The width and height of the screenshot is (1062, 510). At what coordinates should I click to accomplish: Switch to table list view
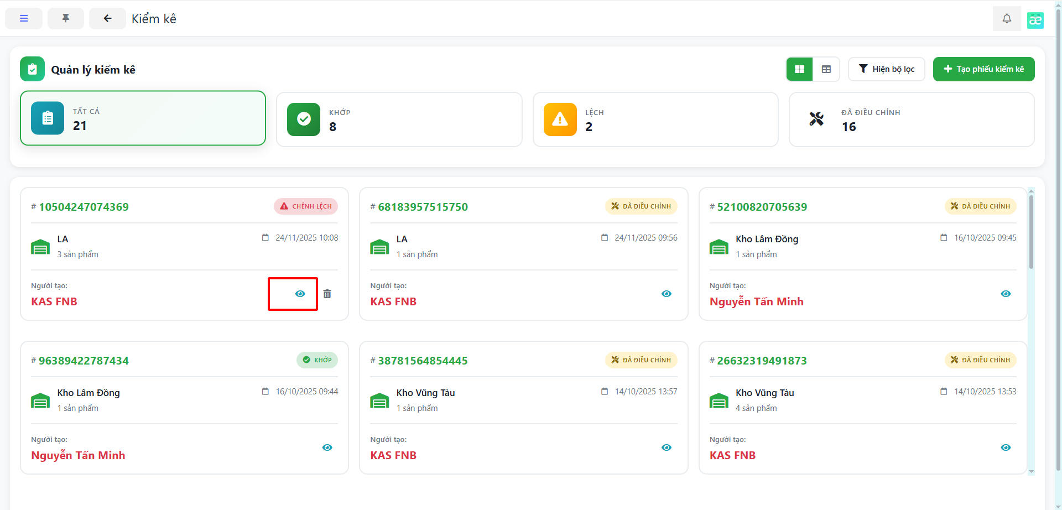pos(826,69)
